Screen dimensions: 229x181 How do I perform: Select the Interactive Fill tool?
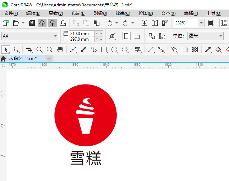(218, 50)
